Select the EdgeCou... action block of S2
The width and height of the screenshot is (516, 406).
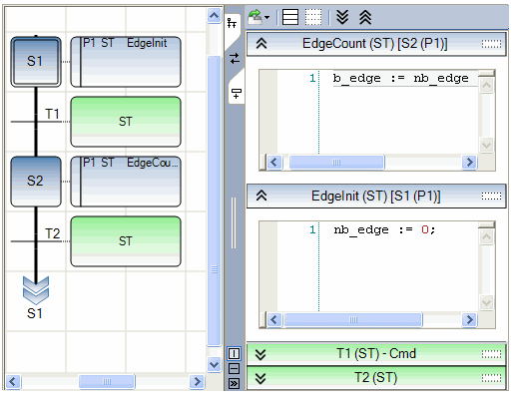coord(126,182)
